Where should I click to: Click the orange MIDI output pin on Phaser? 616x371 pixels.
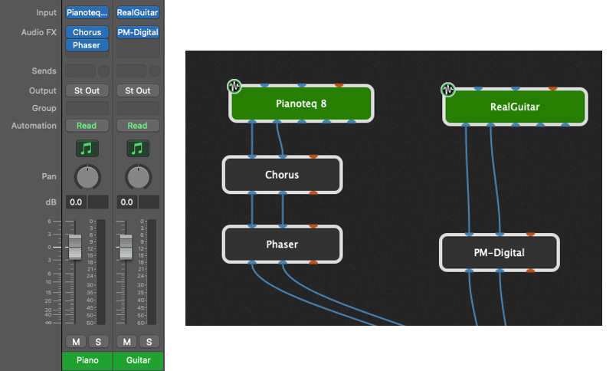pos(313,262)
